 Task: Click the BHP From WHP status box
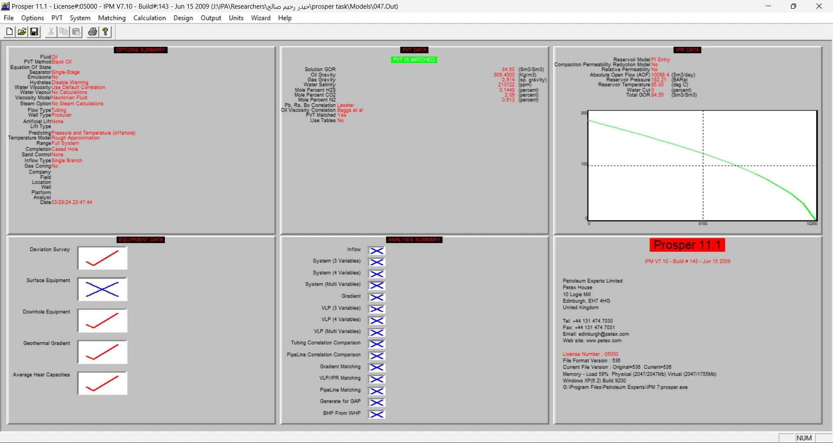click(x=377, y=414)
